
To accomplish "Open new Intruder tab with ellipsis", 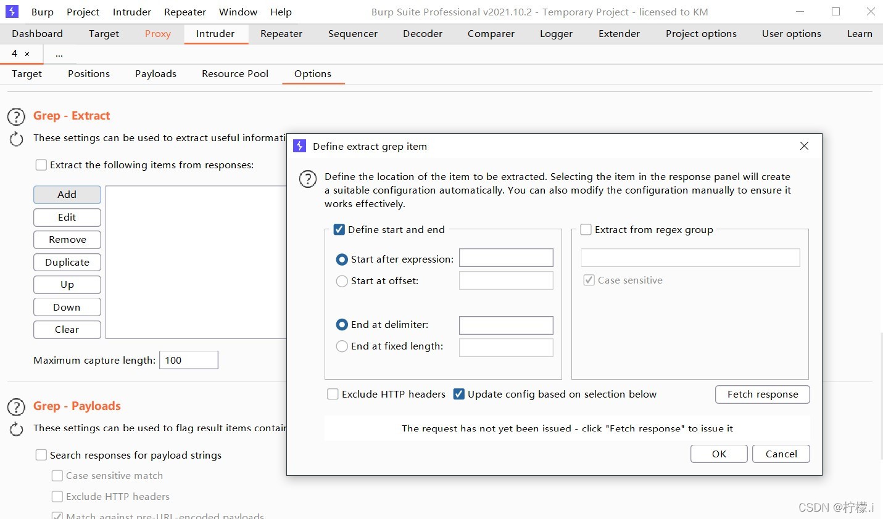I will (x=59, y=54).
